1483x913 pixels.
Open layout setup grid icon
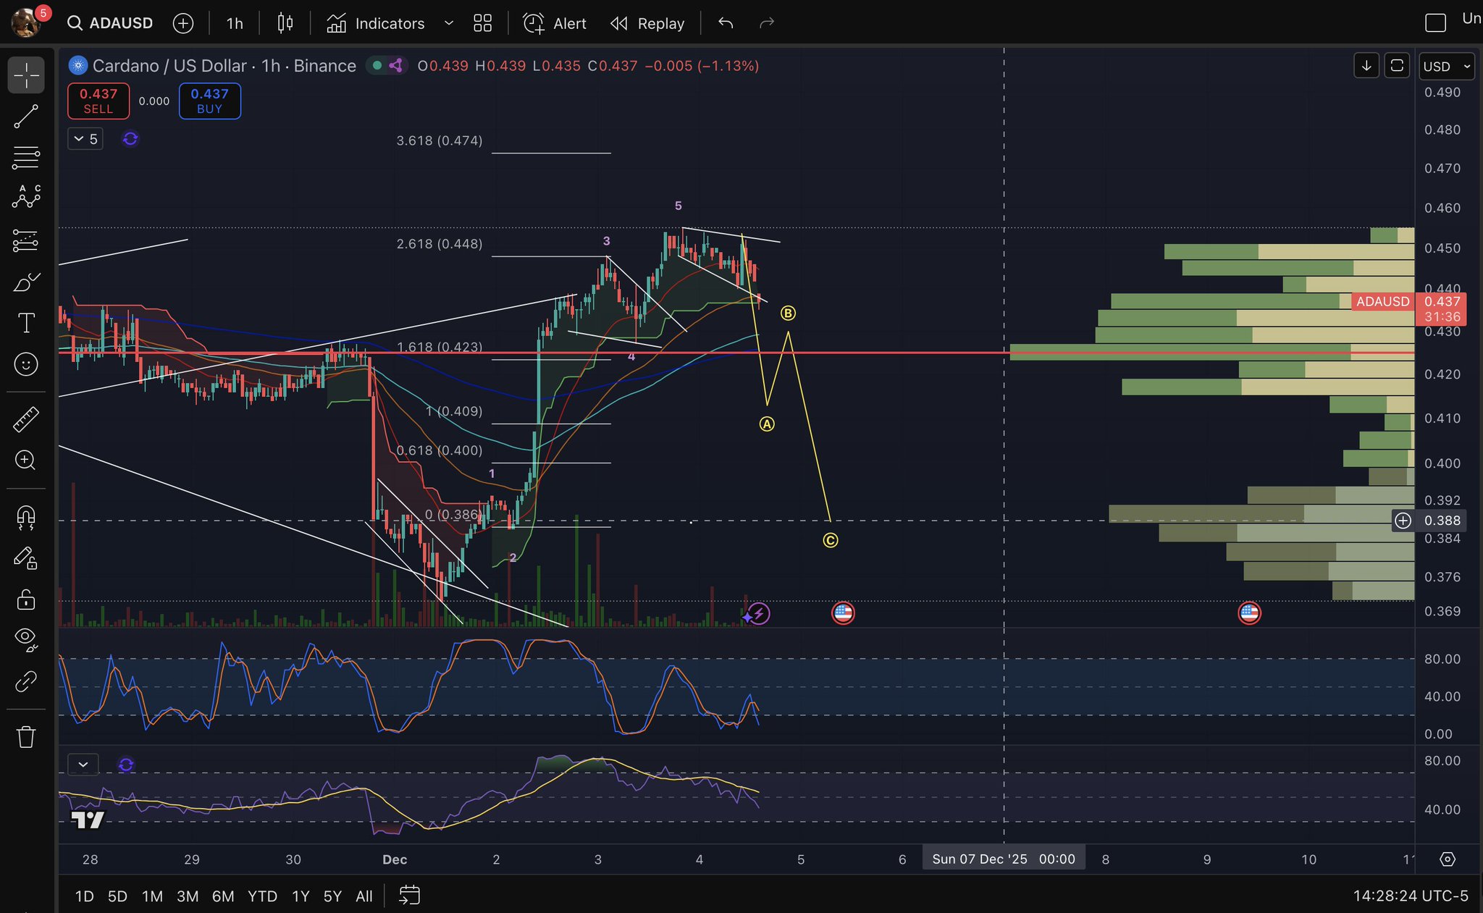tap(482, 23)
